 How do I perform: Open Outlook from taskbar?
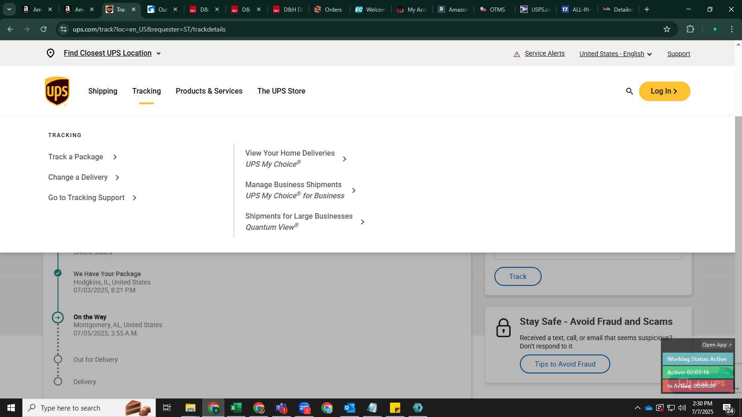pyautogui.click(x=350, y=408)
